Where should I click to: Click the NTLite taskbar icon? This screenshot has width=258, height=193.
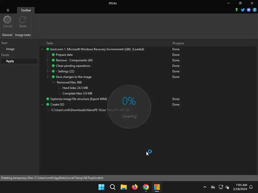(157, 187)
